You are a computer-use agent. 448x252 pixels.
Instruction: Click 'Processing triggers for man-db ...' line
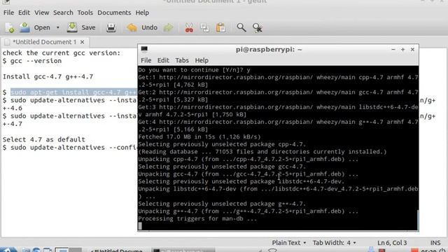point(197,218)
